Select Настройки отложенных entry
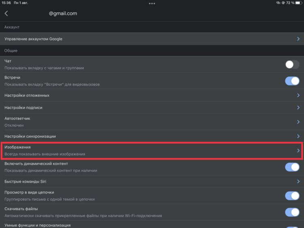The height and width of the screenshot is (228, 304). [152, 95]
